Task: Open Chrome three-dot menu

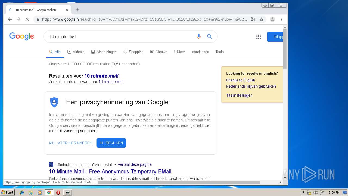Action: point(281,19)
